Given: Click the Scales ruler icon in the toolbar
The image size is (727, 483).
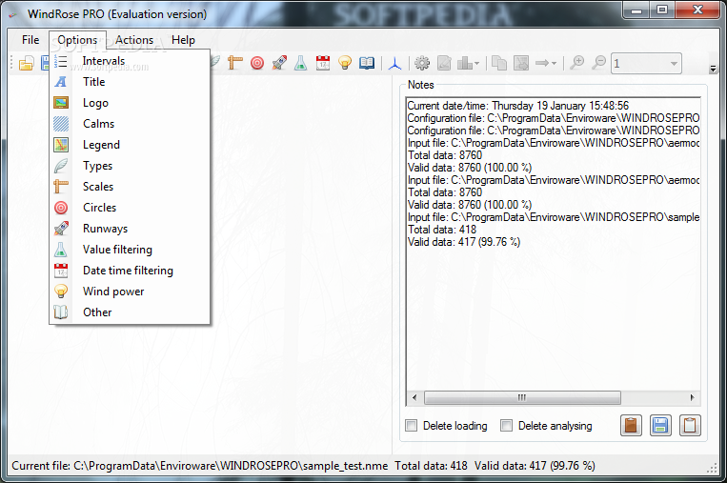Looking at the screenshot, I should point(235,63).
